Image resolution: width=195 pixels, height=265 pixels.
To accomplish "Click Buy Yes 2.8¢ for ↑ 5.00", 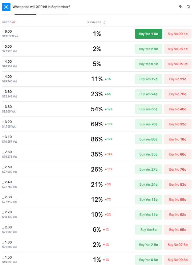I will click(148, 49).
